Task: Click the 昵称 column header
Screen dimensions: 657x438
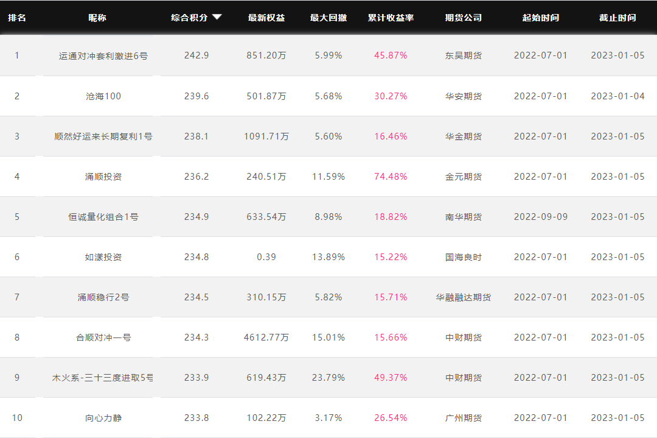Action: (x=97, y=18)
